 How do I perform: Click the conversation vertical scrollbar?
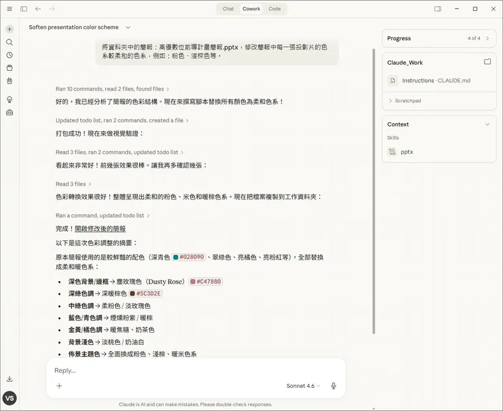click(x=374, y=191)
